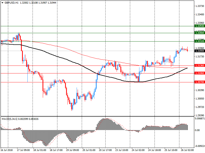Screen dimensions: 205x153
Task: Click the 1.30050 price scale value
Action: pyautogui.click(x=200, y=99)
